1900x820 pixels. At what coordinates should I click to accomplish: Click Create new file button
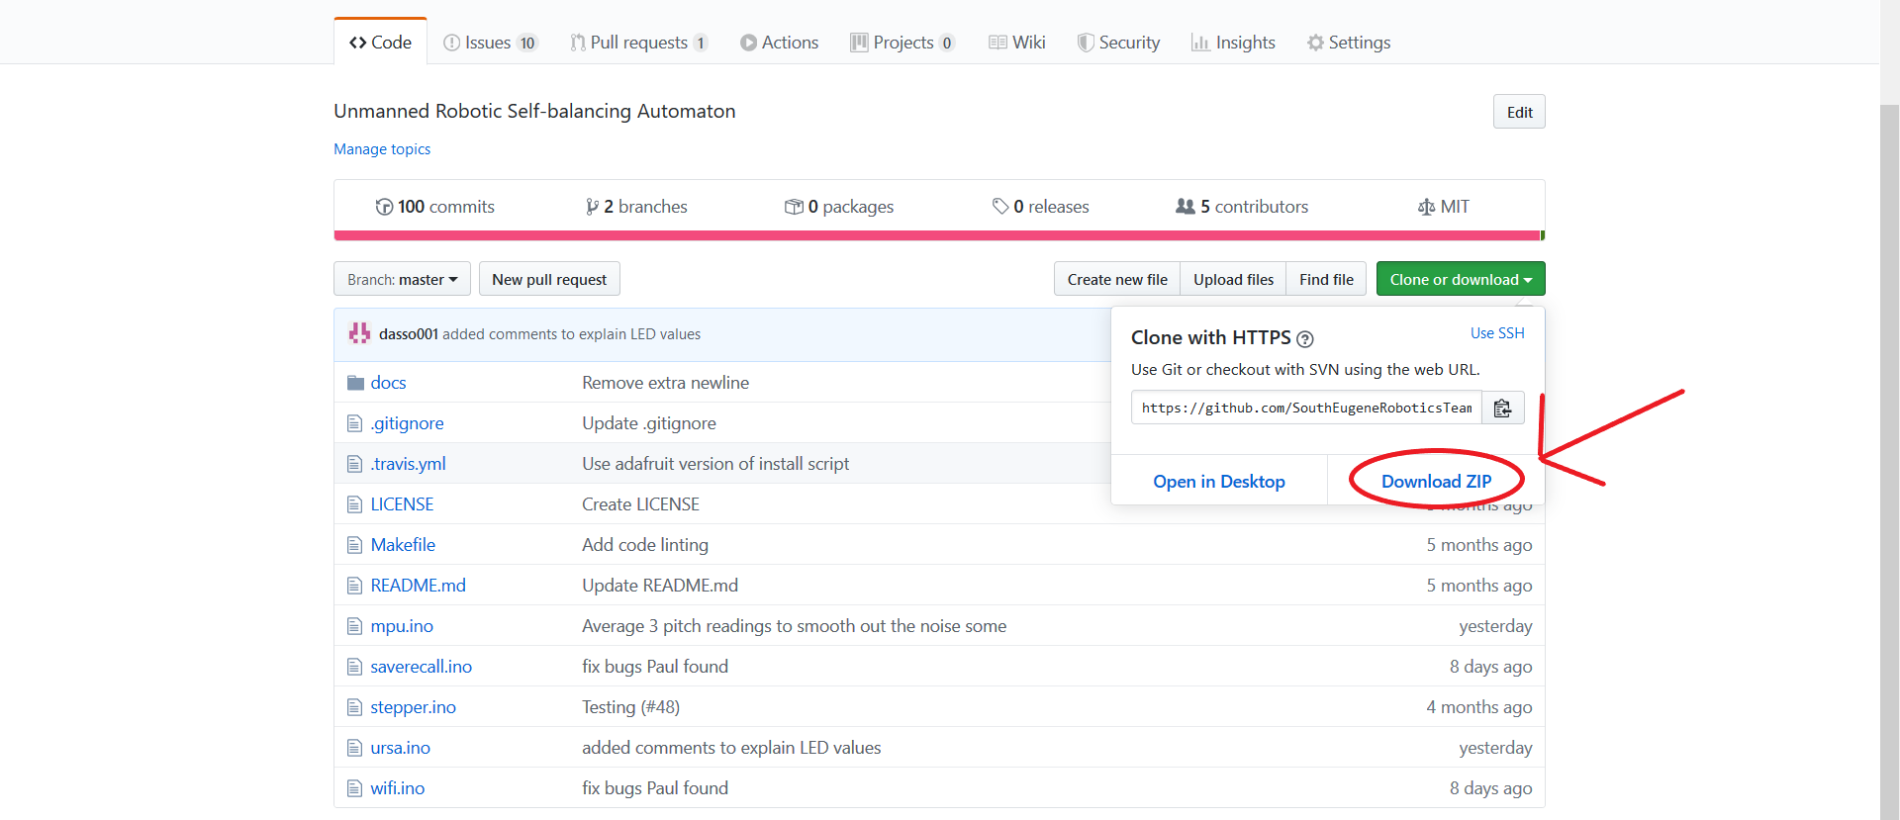(x=1117, y=279)
